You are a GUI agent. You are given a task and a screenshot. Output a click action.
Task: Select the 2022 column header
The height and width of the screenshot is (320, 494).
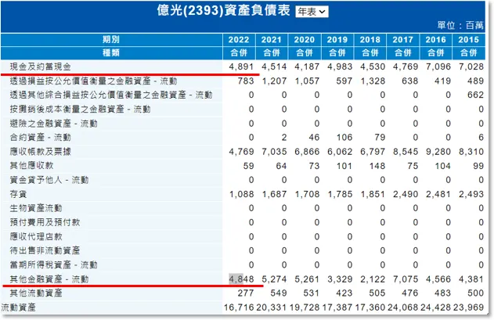pos(239,40)
